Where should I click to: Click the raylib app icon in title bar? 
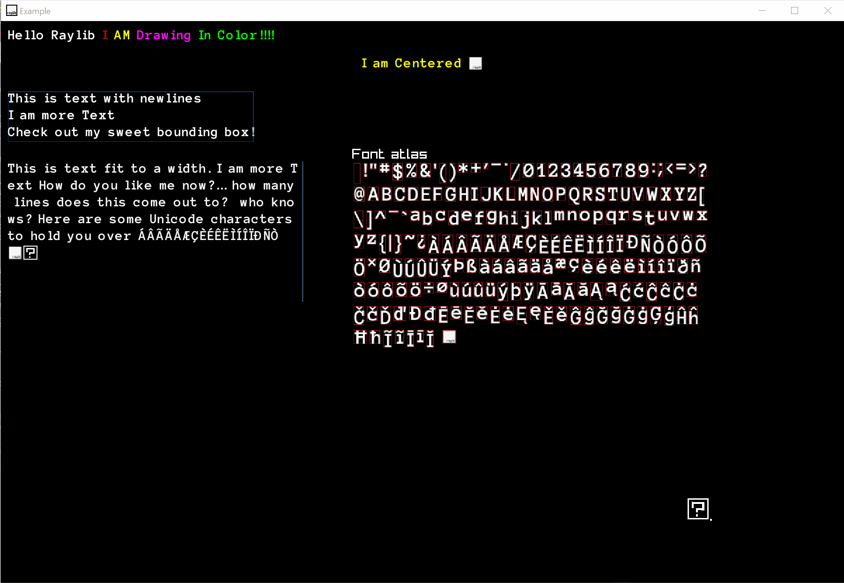click(11, 11)
